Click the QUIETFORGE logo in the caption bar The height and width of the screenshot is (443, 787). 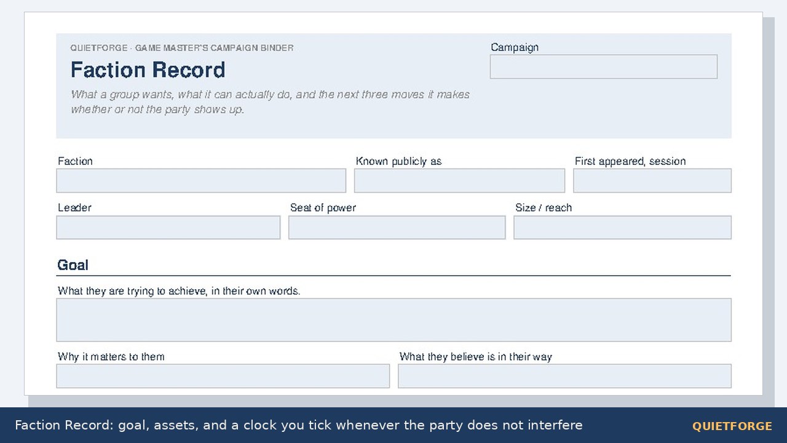[x=732, y=426]
